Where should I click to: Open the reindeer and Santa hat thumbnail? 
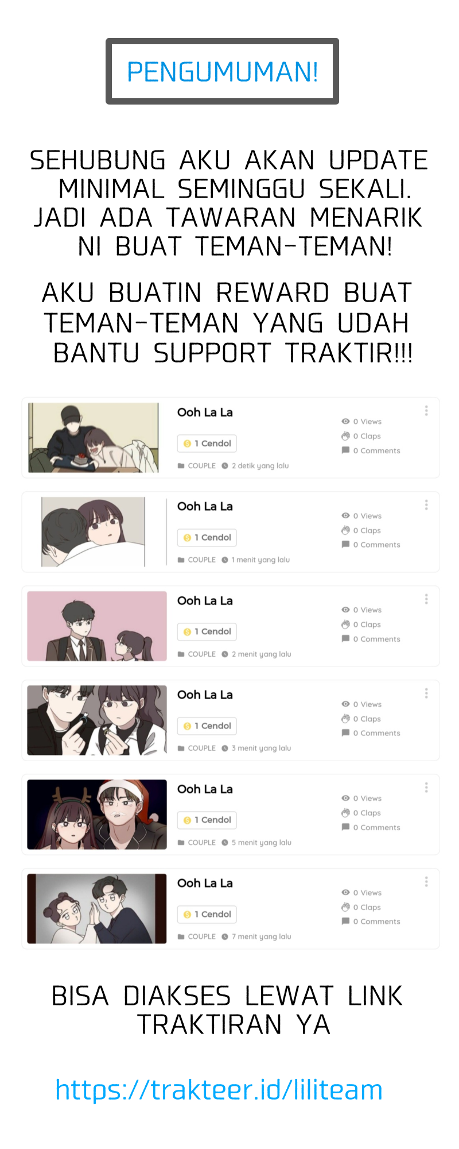click(97, 815)
